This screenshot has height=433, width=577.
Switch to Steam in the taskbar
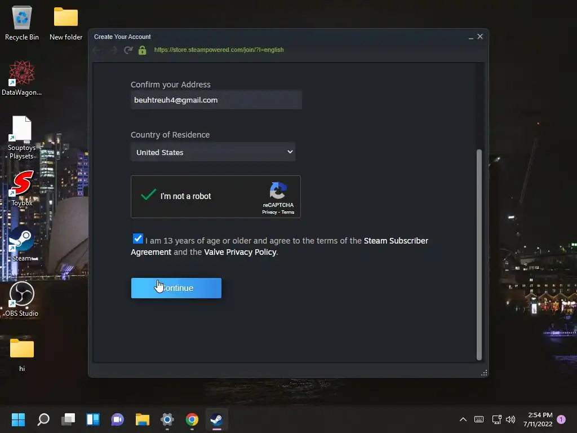coord(217,419)
